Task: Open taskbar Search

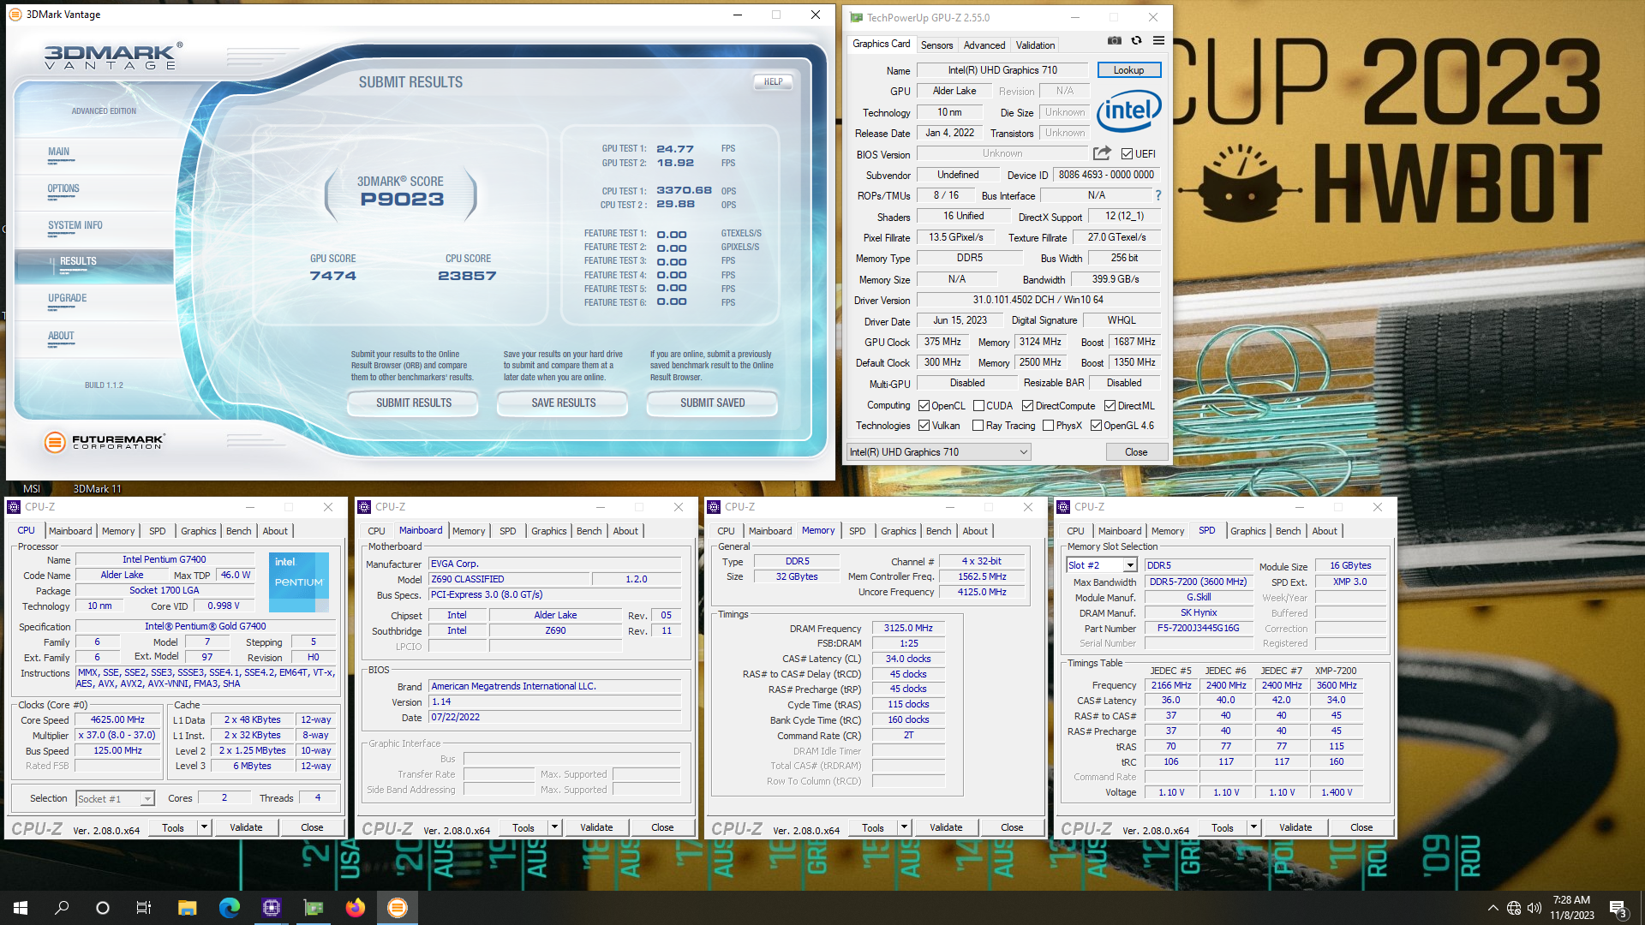Action: [62, 908]
